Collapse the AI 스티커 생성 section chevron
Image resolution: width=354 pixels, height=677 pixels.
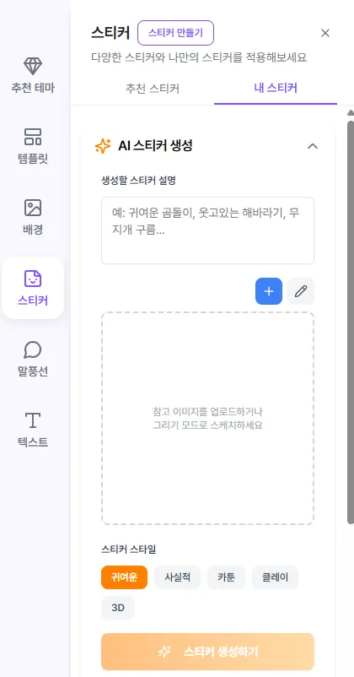(x=313, y=146)
